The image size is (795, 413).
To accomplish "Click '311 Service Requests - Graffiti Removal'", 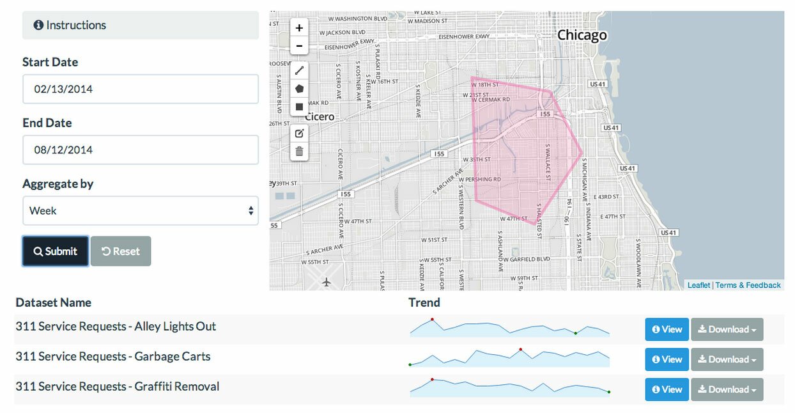I will pyautogui.click(x=117, y=386).
